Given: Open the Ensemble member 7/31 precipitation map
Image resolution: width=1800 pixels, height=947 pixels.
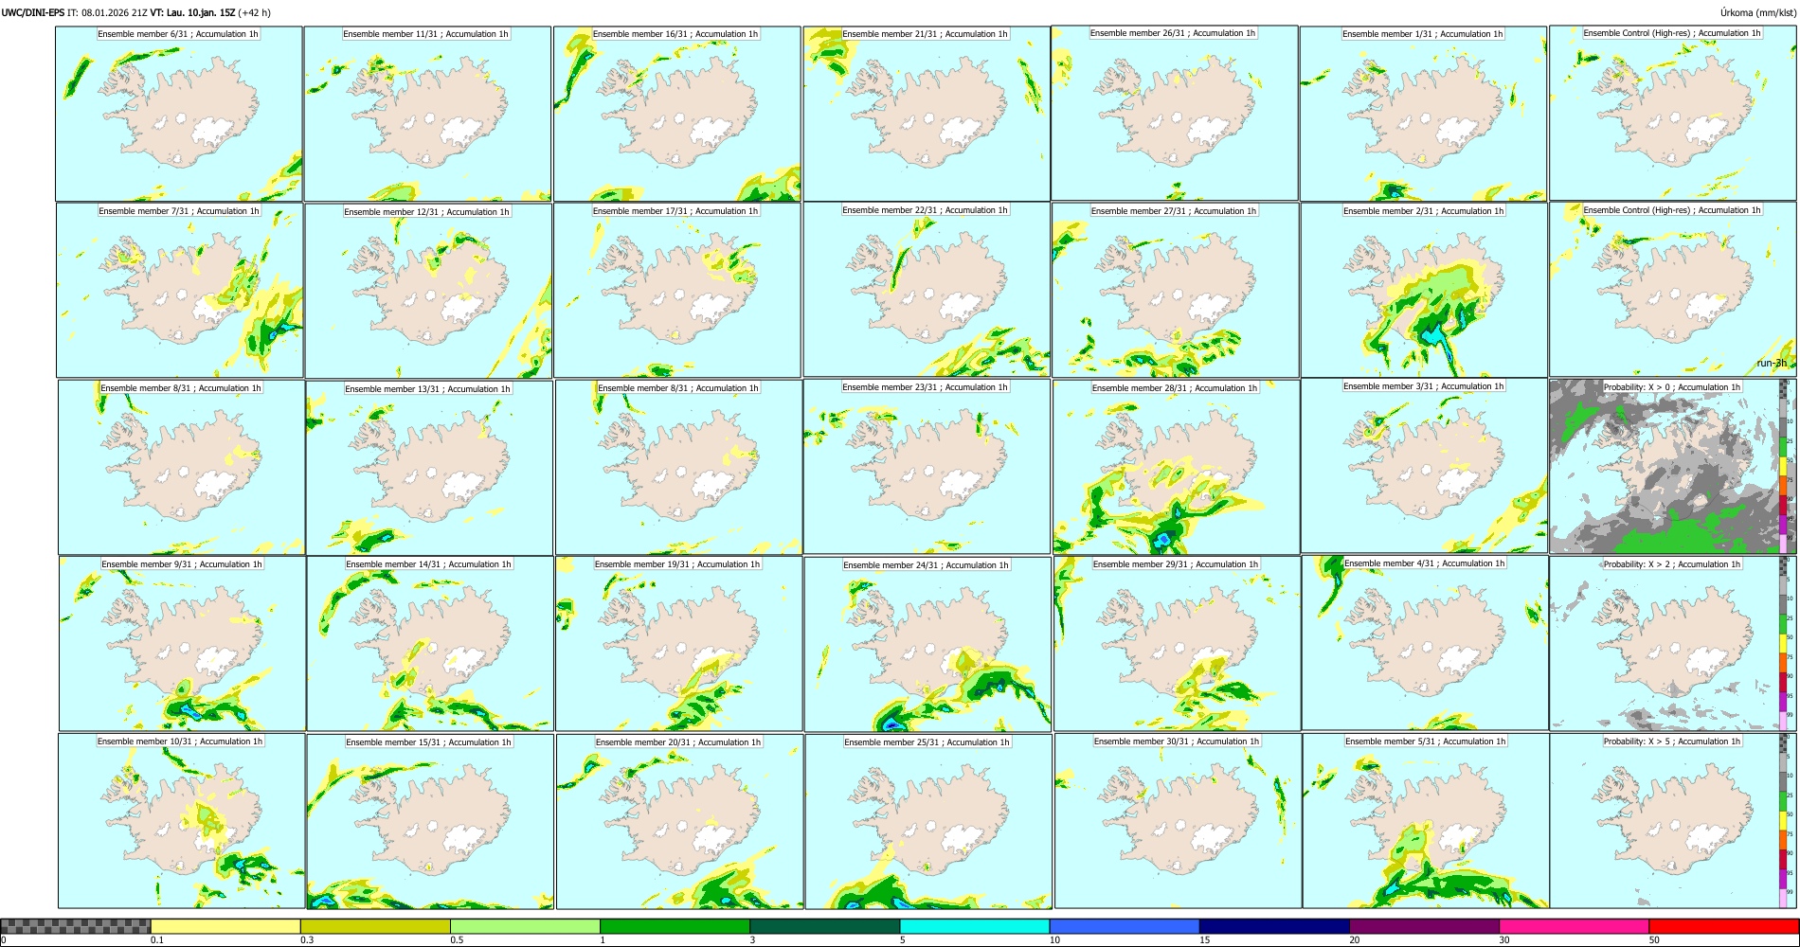Looking at the screenshot, I should [x=180, y=291].
